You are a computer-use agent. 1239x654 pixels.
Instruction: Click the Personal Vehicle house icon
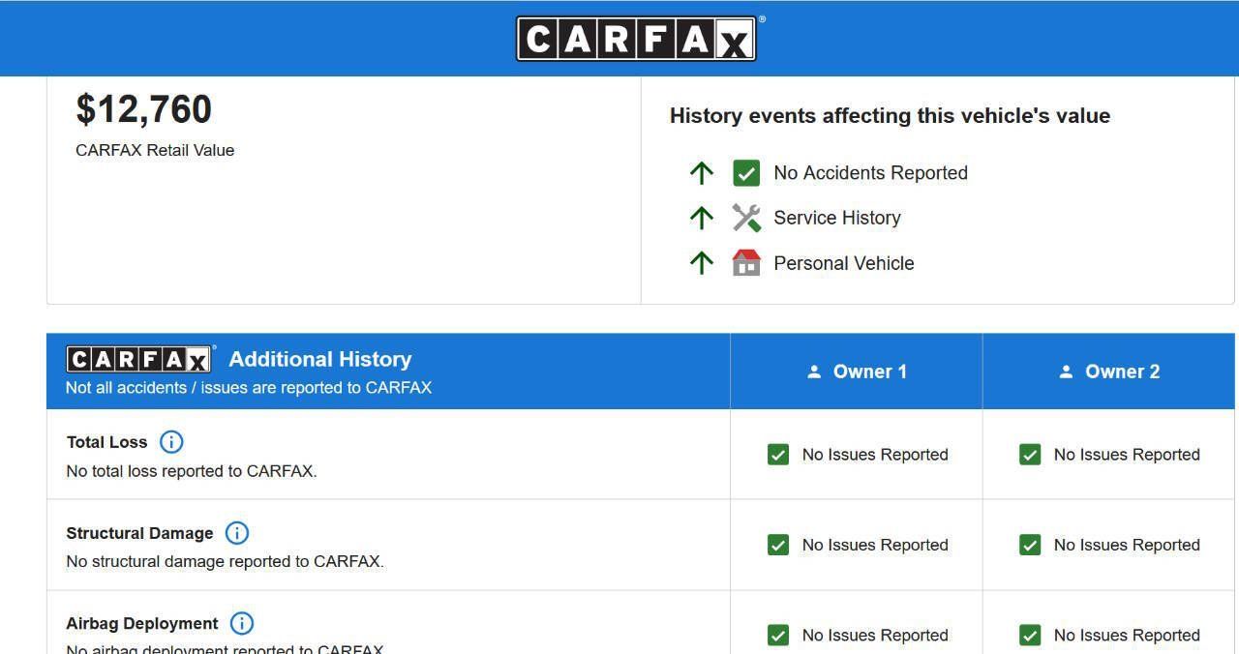(746, 262)
